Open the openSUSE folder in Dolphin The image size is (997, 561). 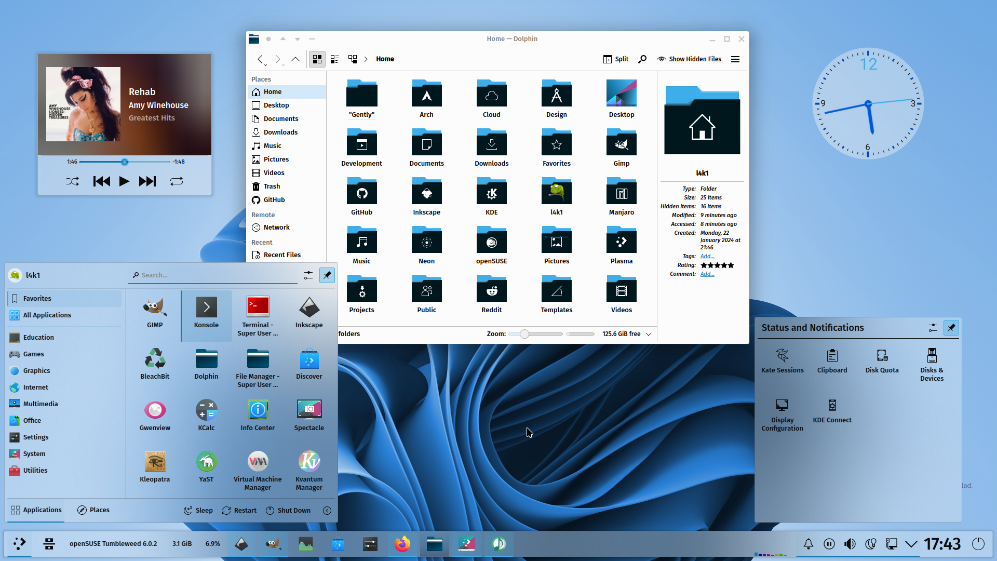click(x=491, y=245)
